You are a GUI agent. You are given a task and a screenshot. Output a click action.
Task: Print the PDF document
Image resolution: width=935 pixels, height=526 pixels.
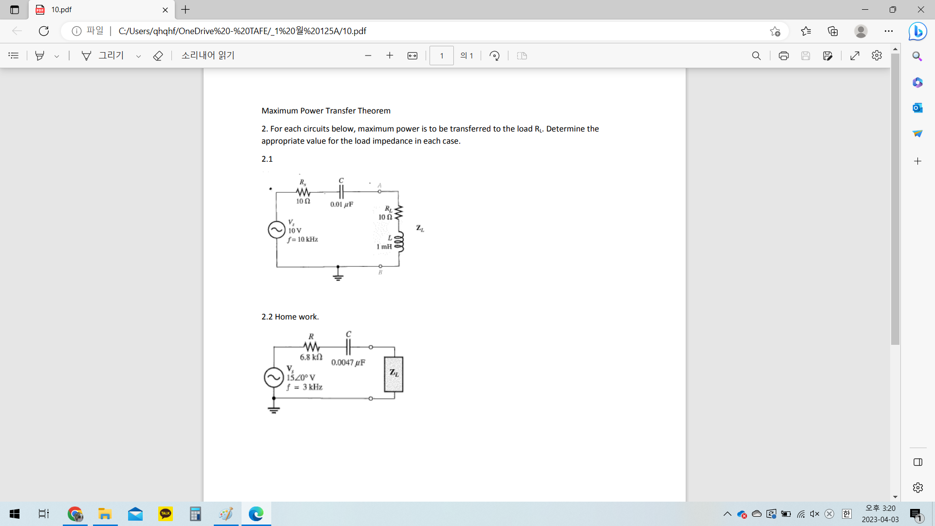pos(784,56)
